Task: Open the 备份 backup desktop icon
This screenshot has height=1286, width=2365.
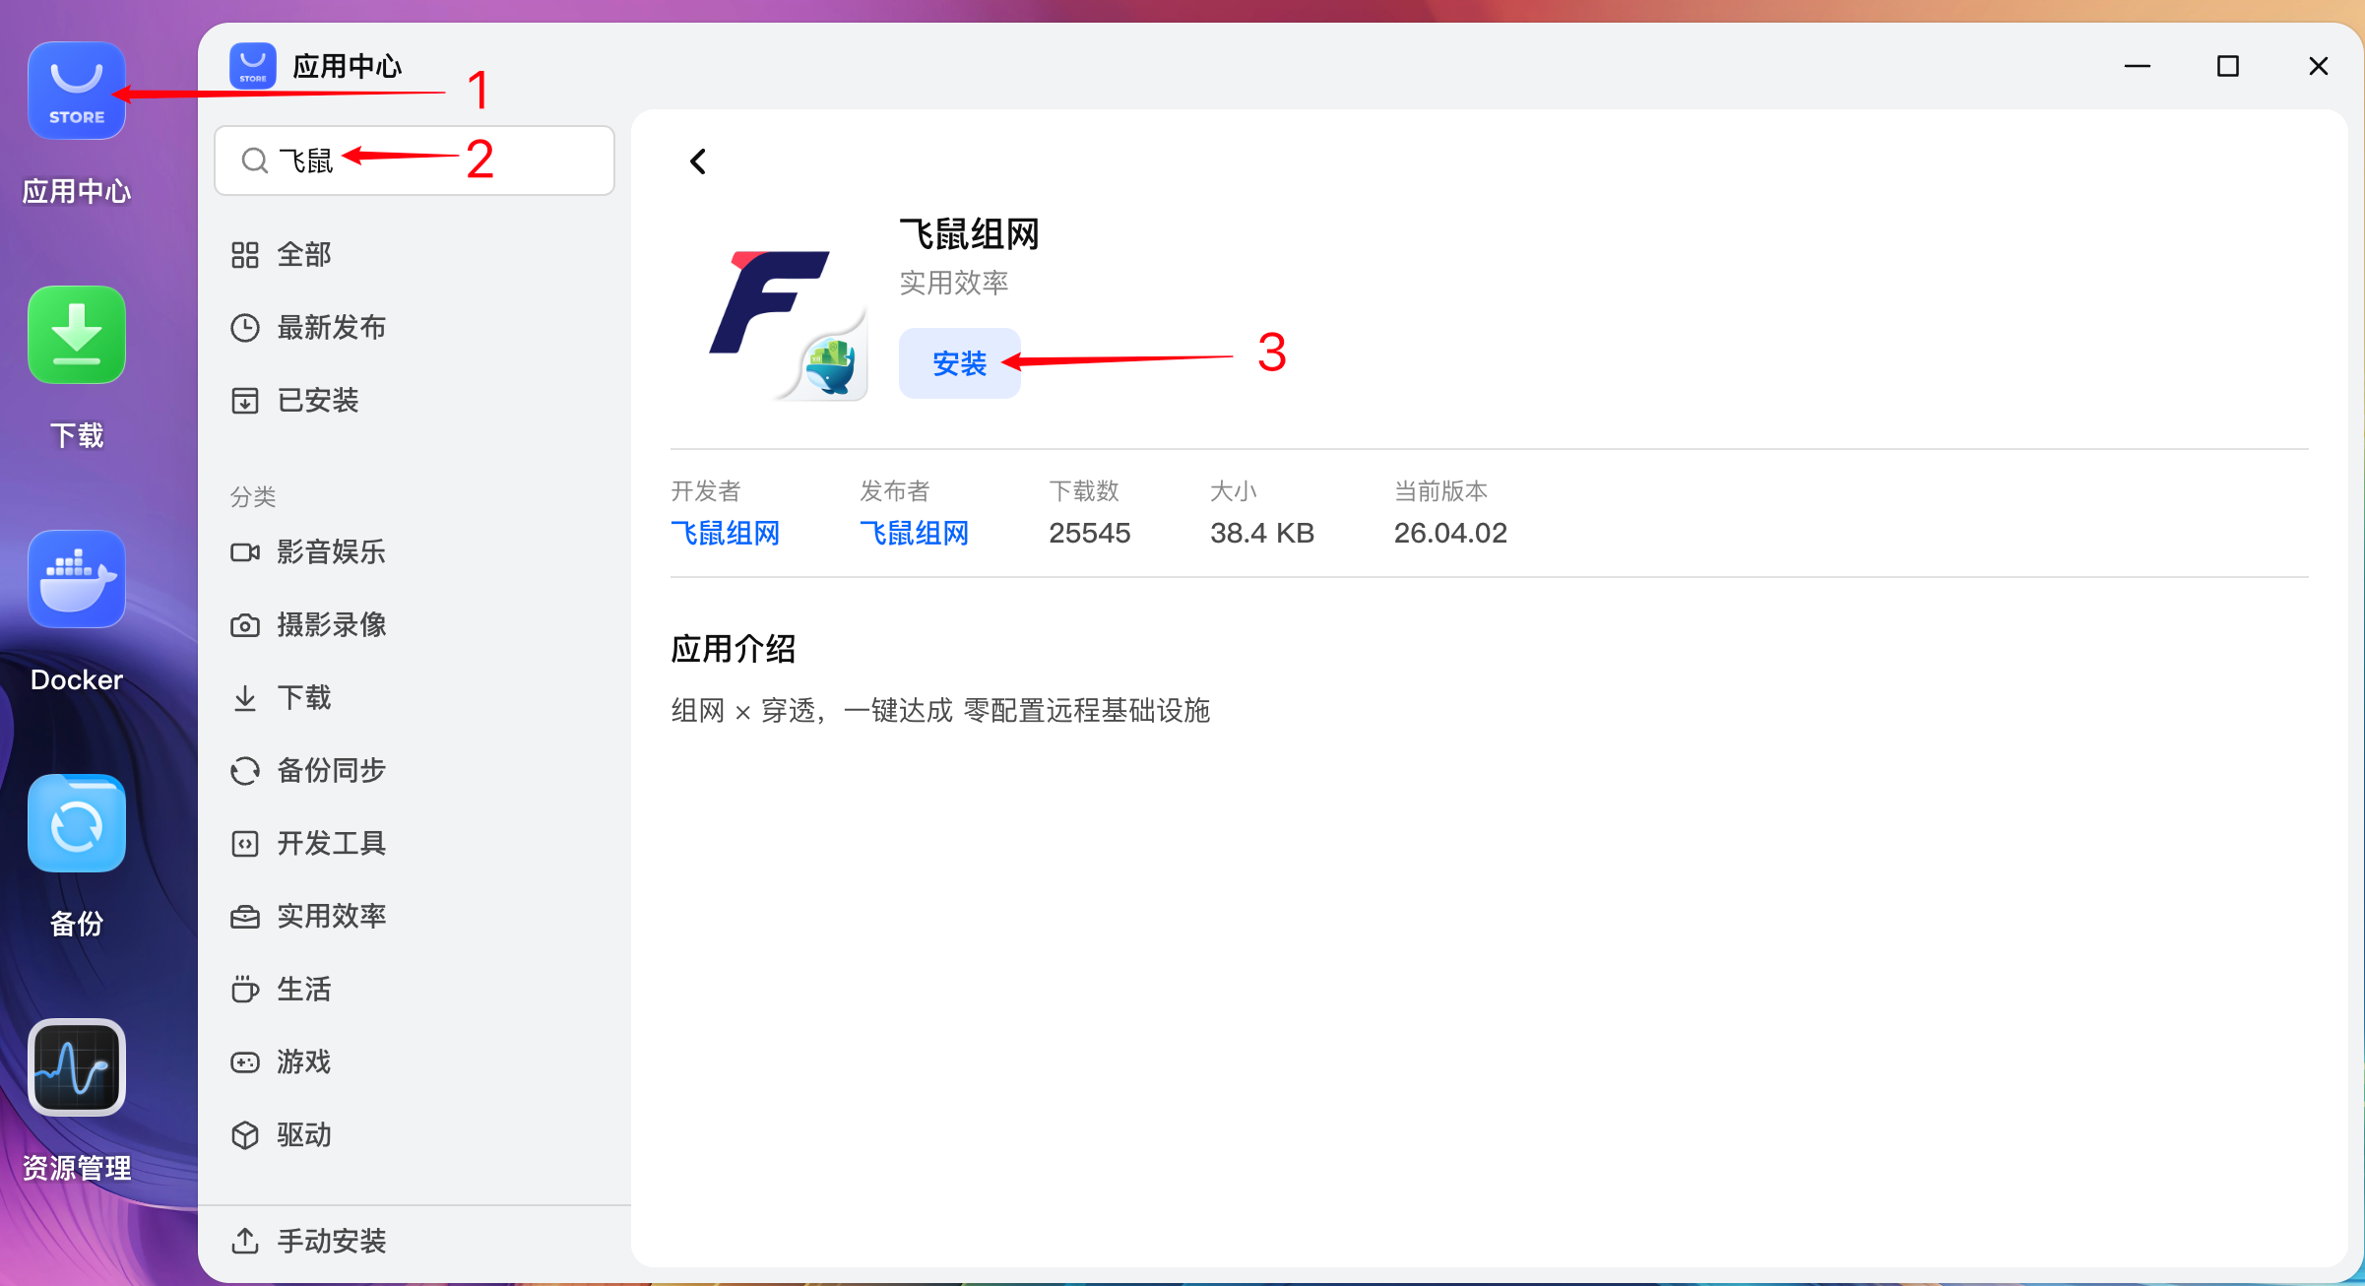Action: click(77, 823)
